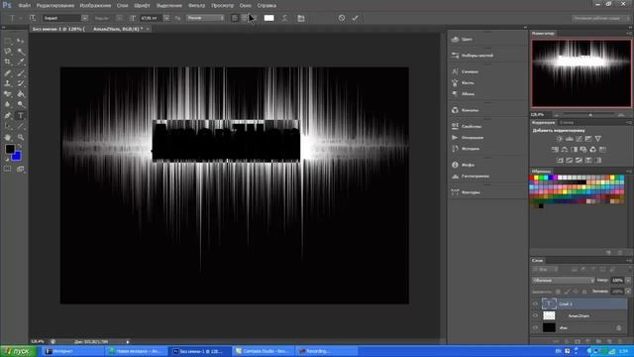Open the Изображение menu
Image resolution: width=634 pixels, height=357 pixels.
pyautogui.click(x=95, y=6)
